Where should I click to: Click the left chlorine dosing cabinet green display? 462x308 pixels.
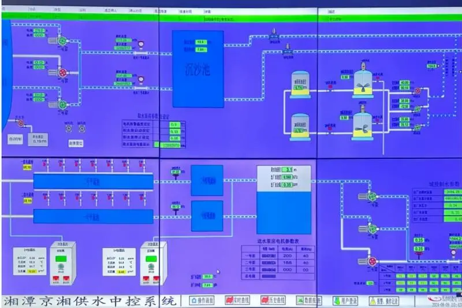[x=61, y=259]
